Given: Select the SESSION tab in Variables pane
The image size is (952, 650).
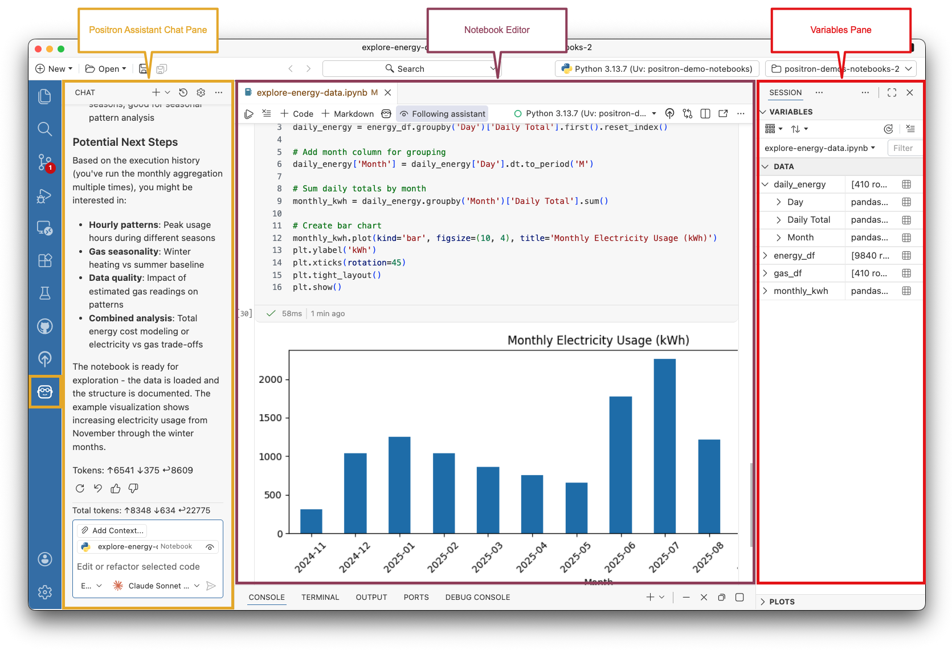Looking at the screenshot, I should pyautogui.click(x=785, y=92).
